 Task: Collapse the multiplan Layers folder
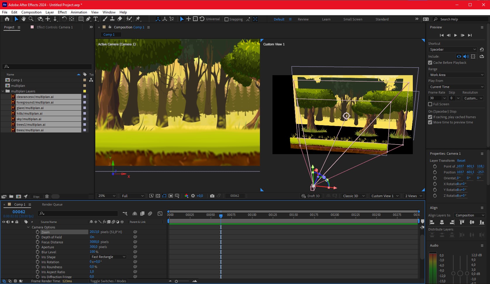[x=3, y=91]
